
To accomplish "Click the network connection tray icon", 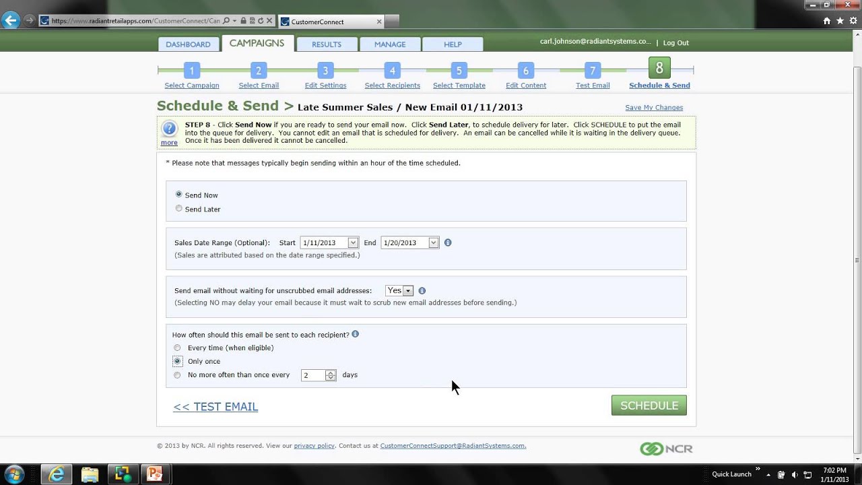I will [x=807, y=474].
